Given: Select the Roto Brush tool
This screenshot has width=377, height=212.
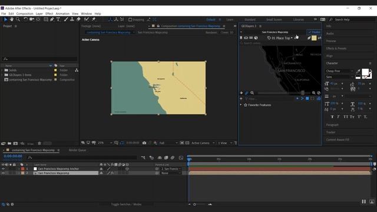Looking at the screenshot, I should pyautogui.click(x=87, y=19).
